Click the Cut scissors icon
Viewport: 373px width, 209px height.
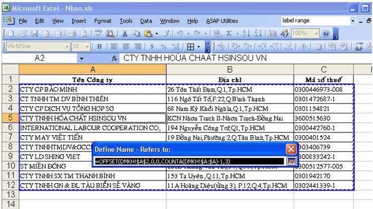[x=125, y=34]
